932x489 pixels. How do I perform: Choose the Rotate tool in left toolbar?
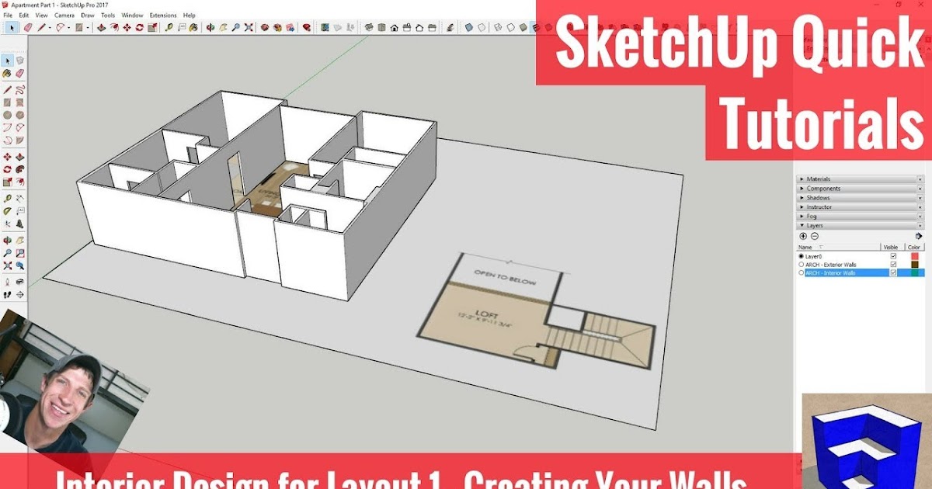coord(7,169)
